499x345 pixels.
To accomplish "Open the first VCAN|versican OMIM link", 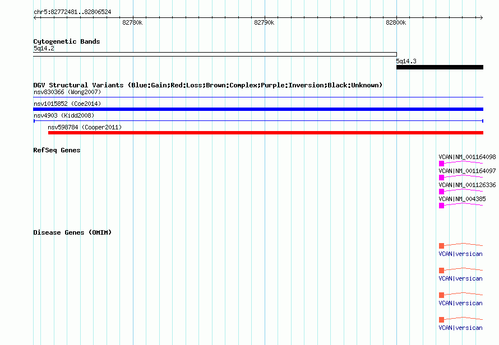I will click(460, 254).
